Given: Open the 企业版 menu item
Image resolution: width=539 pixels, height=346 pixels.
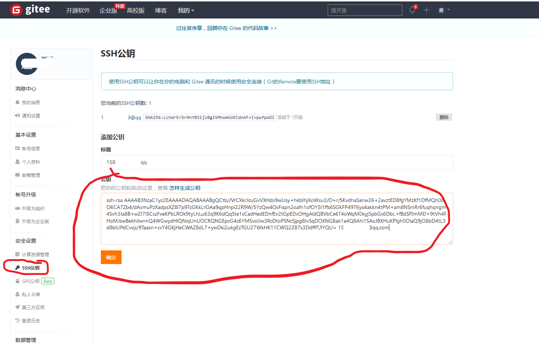Looking at the screenshot, I should [108, 10].
